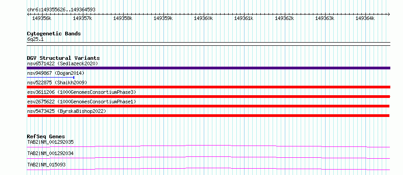The height and width of the screenshot is (175, 403).
Task: Select the red bar under nsv5473425
Action: 208,116
